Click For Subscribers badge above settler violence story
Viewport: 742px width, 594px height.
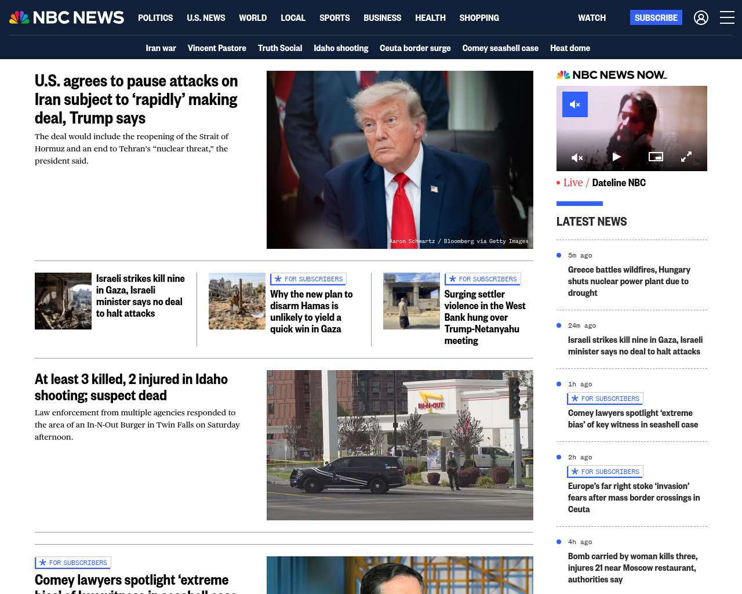click(483, 279)
